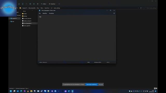Expand address bar history dropdown arrow
166x93 pixels.
pyautogui.click(x=138, y=8)
